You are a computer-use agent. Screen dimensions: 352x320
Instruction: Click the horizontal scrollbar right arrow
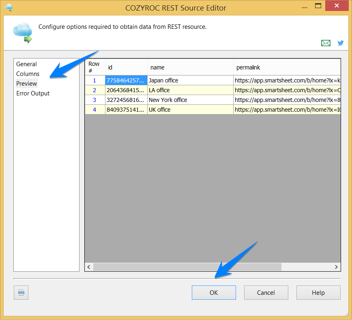point(336,267)
